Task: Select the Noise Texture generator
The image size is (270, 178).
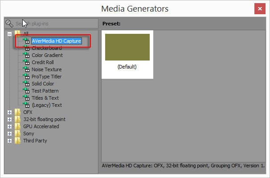Action: (47, 69)
